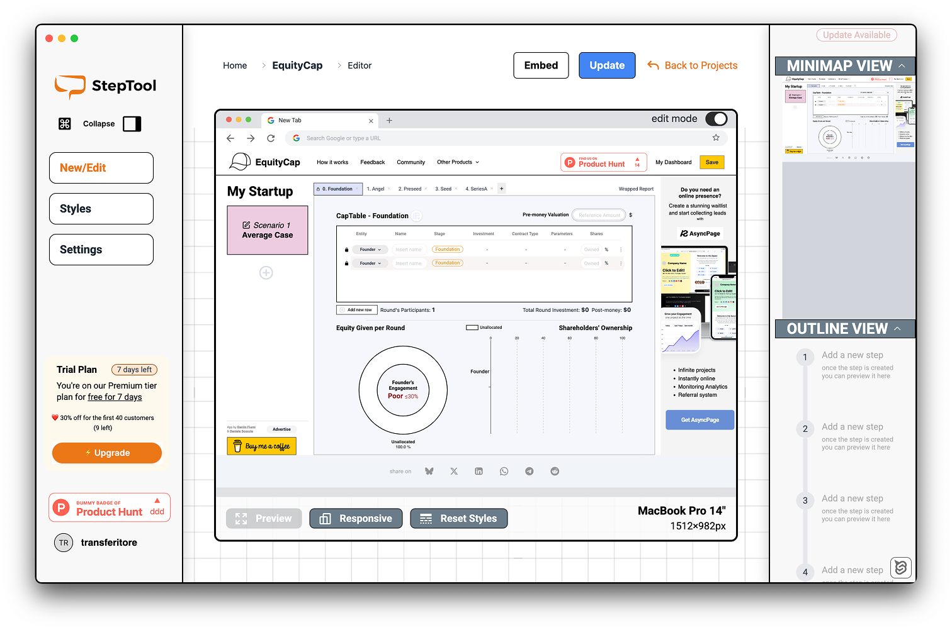Toggle the sidebar Collapse switch

(132, 124)
